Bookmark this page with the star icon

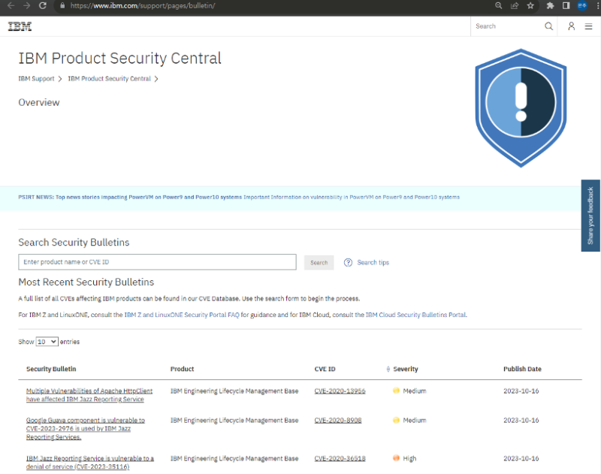[530, 5]
